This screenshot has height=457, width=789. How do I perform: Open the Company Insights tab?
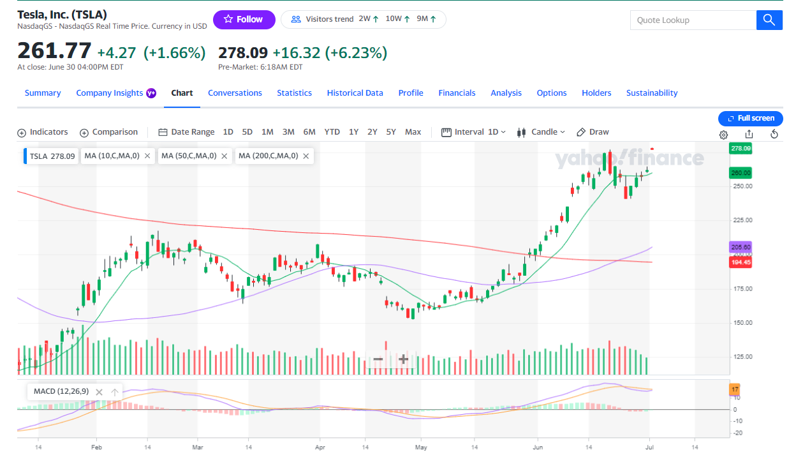116,93
